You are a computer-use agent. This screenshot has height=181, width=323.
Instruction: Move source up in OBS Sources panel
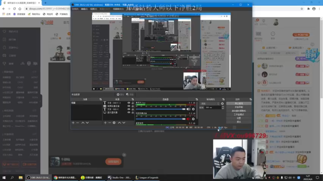click(x=119, y=123)
